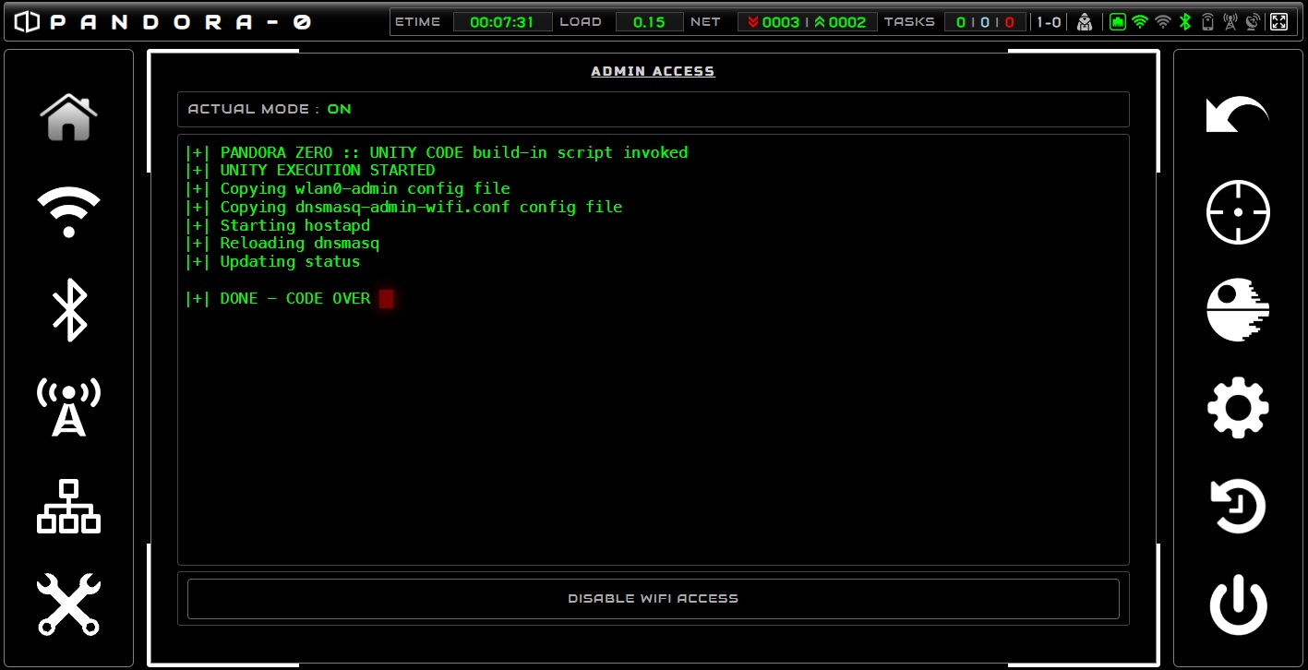
Task: Open the WiFi section in left sidebar
Action: [68, 212]
